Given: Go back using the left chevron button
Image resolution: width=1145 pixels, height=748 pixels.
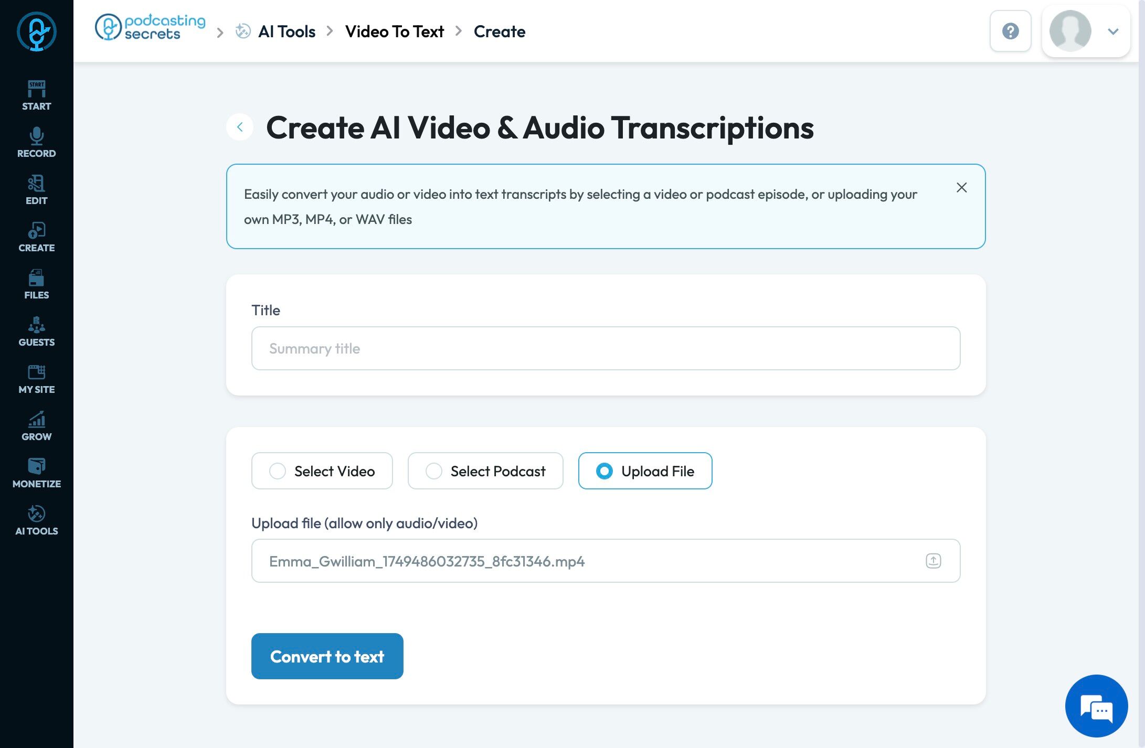Looking at the screenshot, I should coord(240,127).
